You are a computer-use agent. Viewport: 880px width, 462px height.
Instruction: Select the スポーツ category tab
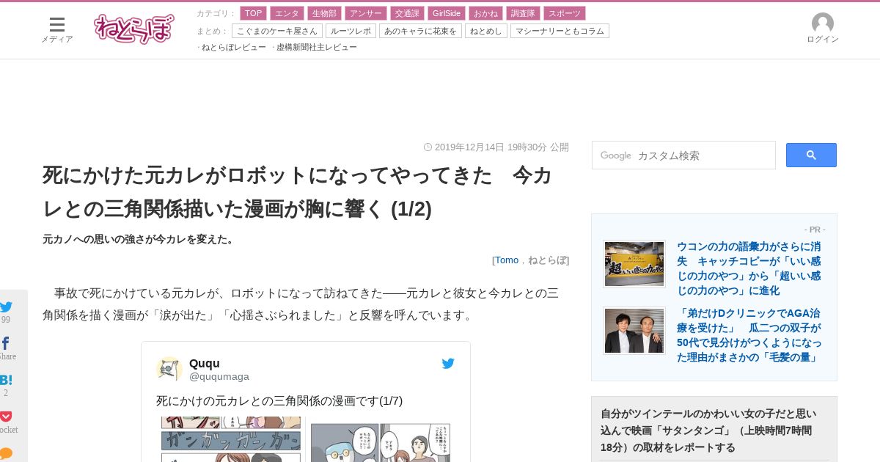point(564,13)
